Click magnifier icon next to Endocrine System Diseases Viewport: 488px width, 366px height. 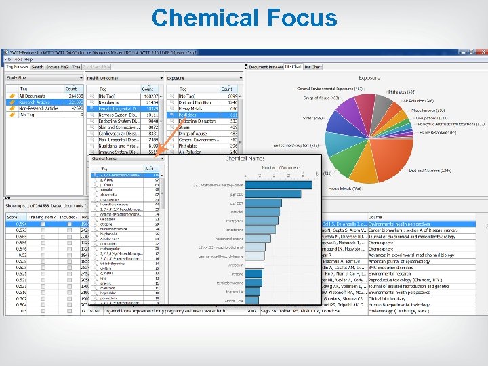pyautogui.click(x=92, y=121)
